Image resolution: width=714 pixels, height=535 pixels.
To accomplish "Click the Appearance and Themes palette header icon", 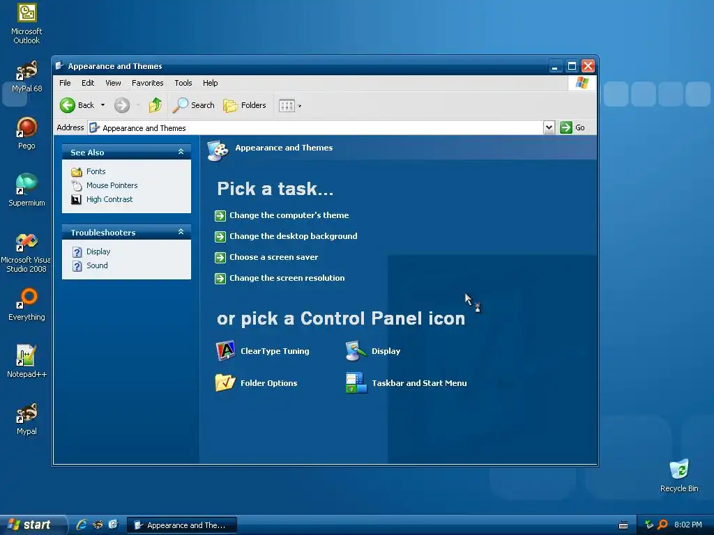I will point(218,150).
